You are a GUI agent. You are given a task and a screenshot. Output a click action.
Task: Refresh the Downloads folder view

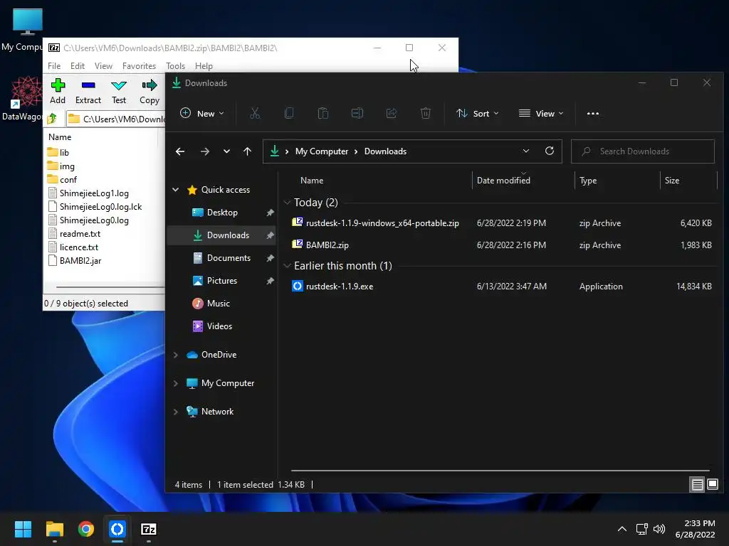(x=550, y=151)
